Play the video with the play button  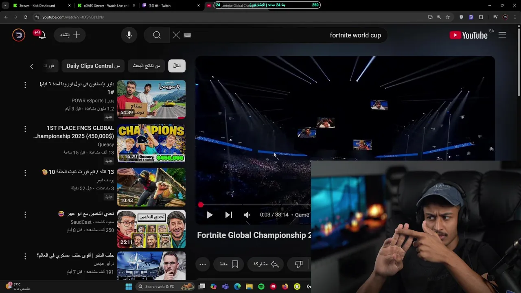(x=209, y=215)
